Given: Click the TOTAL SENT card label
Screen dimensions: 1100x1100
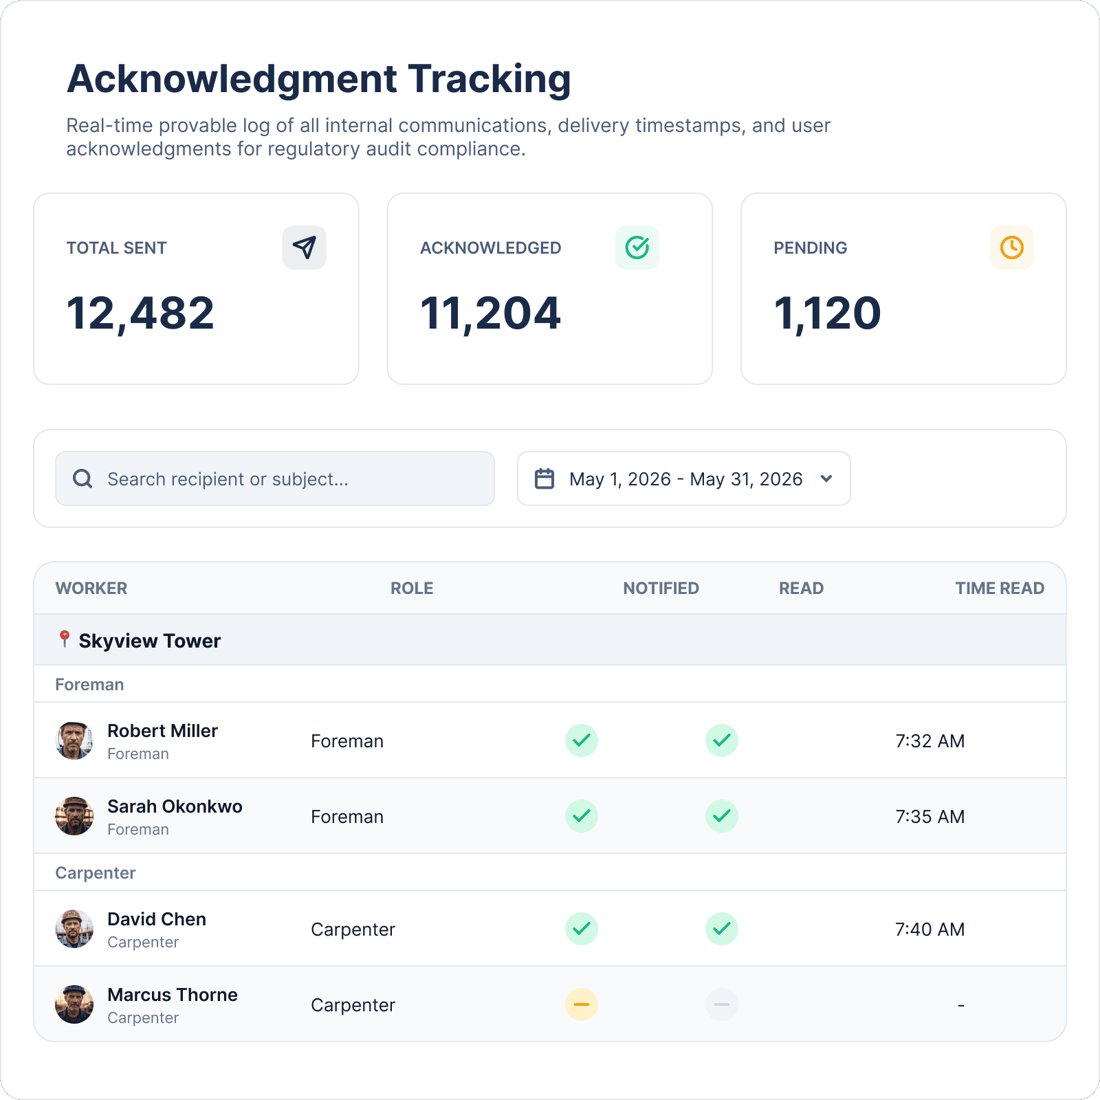Looking at the screenshot, I should (117, 248).
